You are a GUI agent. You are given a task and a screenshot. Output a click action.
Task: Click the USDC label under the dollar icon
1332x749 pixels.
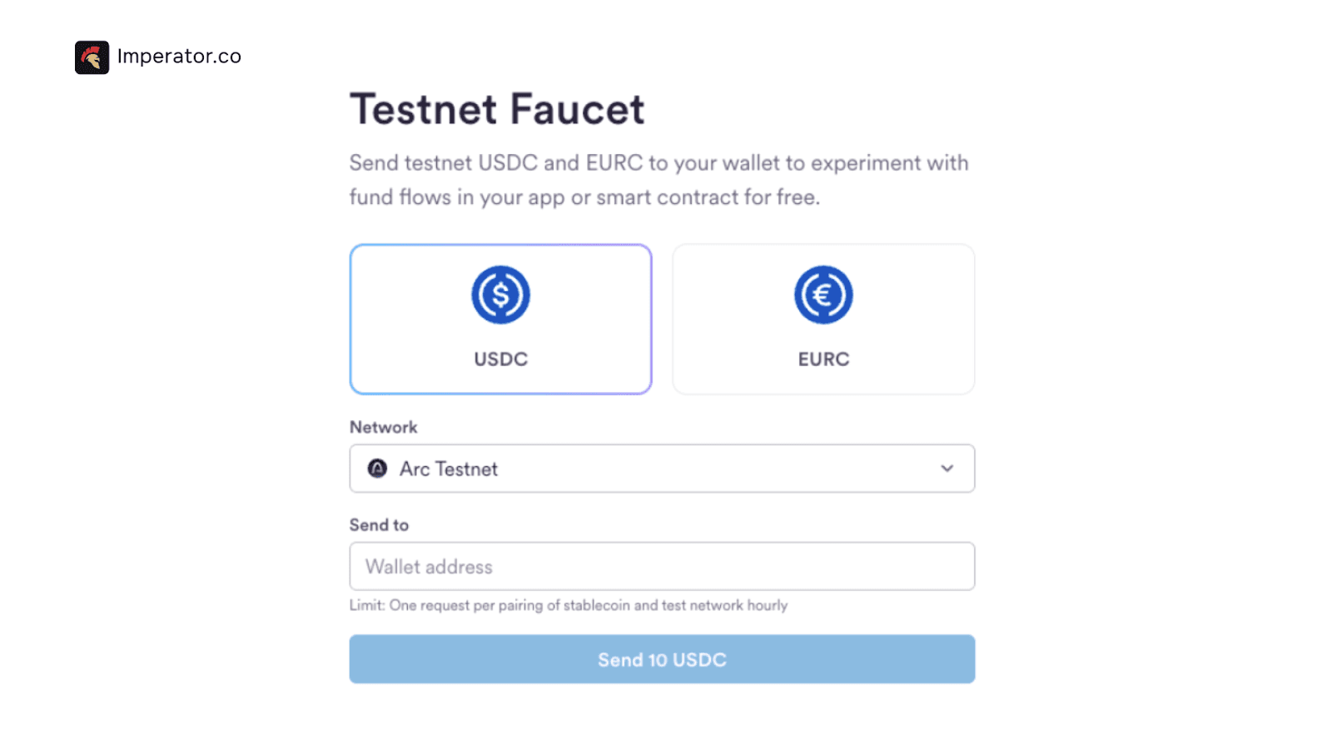coord(500,360)
